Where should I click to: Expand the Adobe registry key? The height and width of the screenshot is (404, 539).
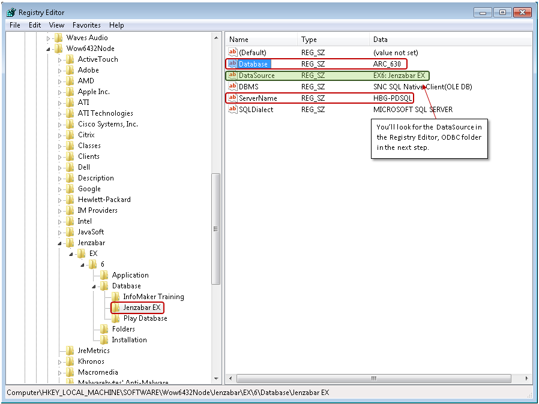point(59,70)
